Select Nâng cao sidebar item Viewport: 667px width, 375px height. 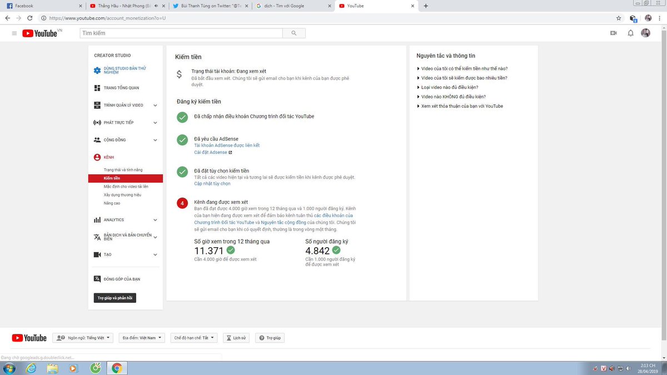click(112, 203)
